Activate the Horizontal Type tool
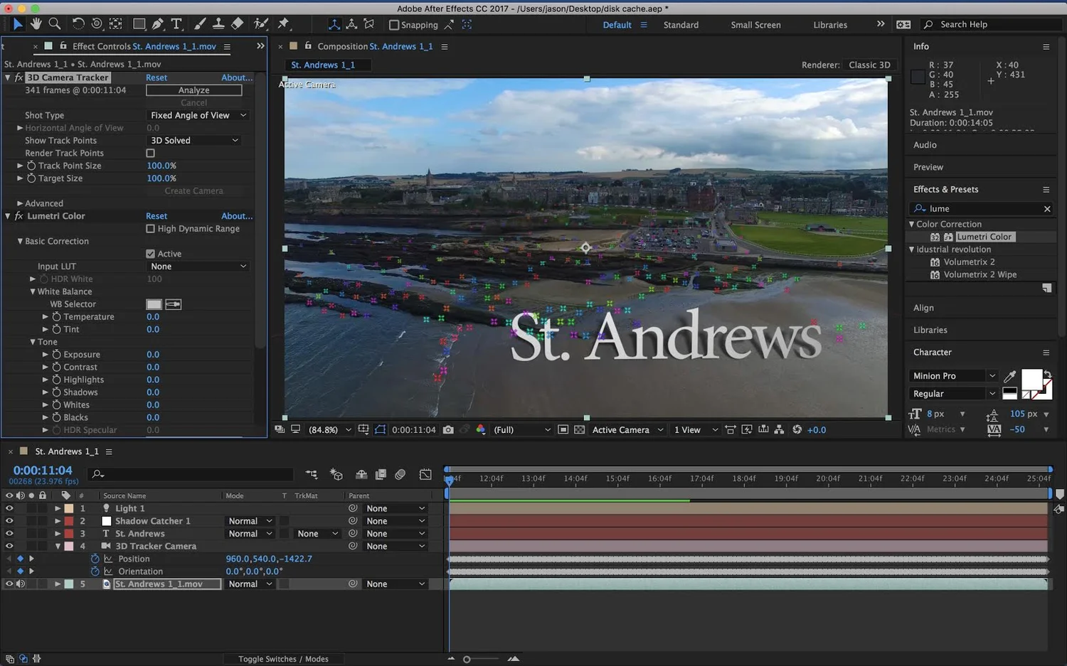This screenshot has width=1067, height=666. tap(176, 23)
